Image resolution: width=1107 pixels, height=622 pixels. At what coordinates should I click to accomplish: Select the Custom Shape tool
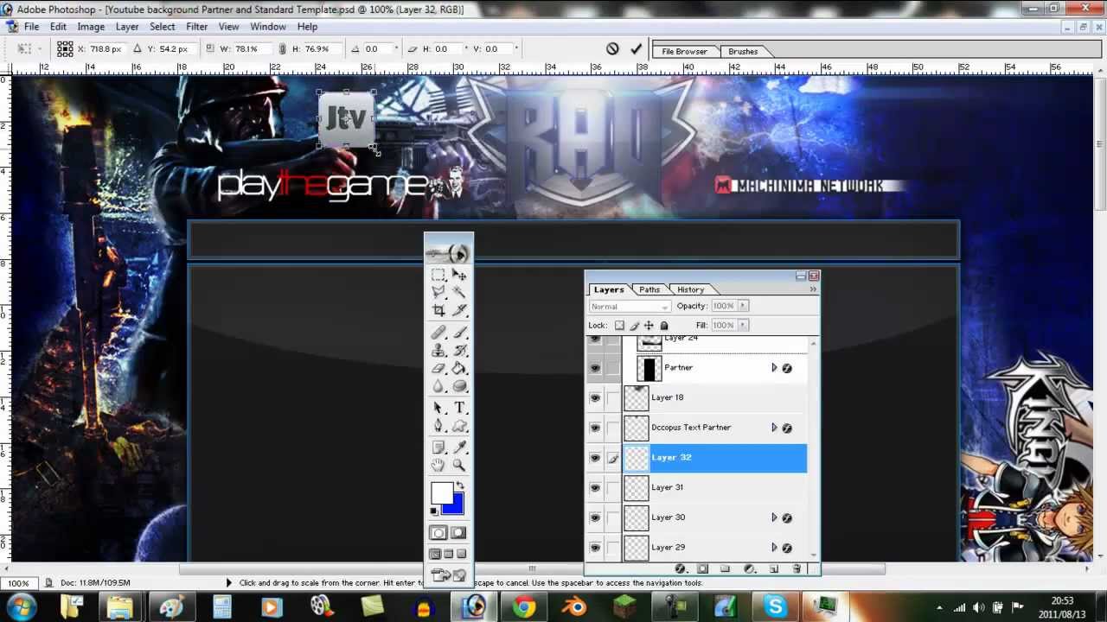(x=459, y=426)
